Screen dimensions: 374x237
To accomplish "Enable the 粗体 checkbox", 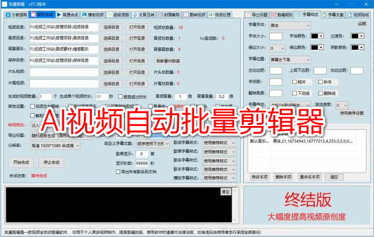I will (x=295, y=82).
